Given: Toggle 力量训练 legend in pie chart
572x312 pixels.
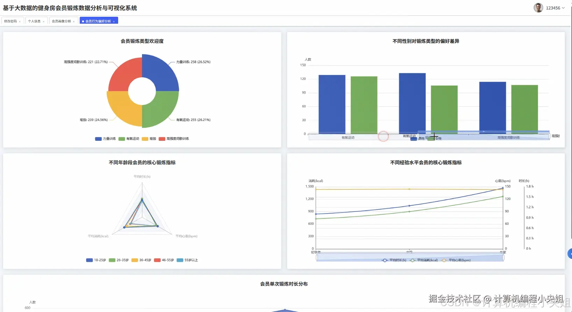Looking at the screenshot, I should click(105, 139).
